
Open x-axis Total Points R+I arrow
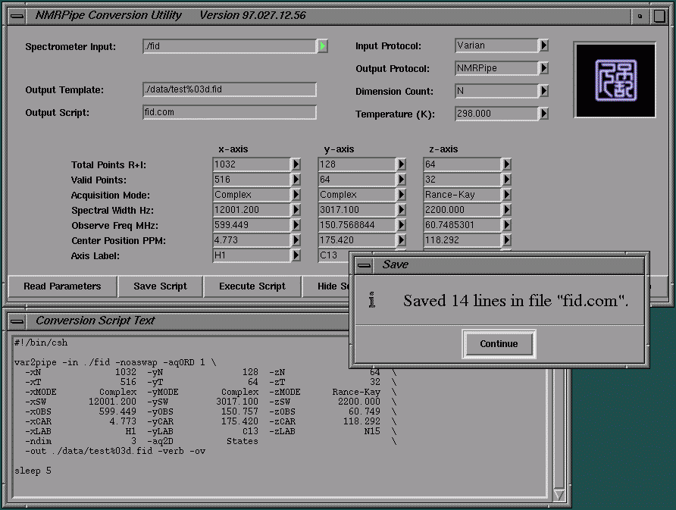coord(296,164)
